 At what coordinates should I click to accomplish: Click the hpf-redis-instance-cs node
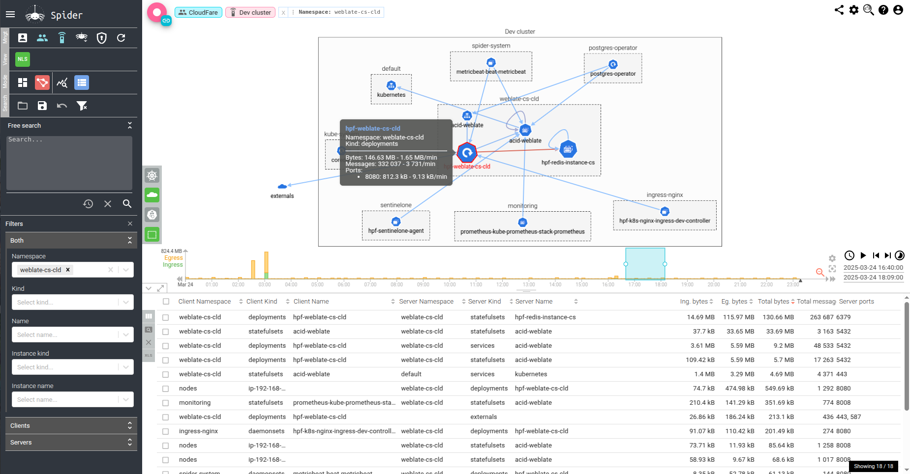568,149
